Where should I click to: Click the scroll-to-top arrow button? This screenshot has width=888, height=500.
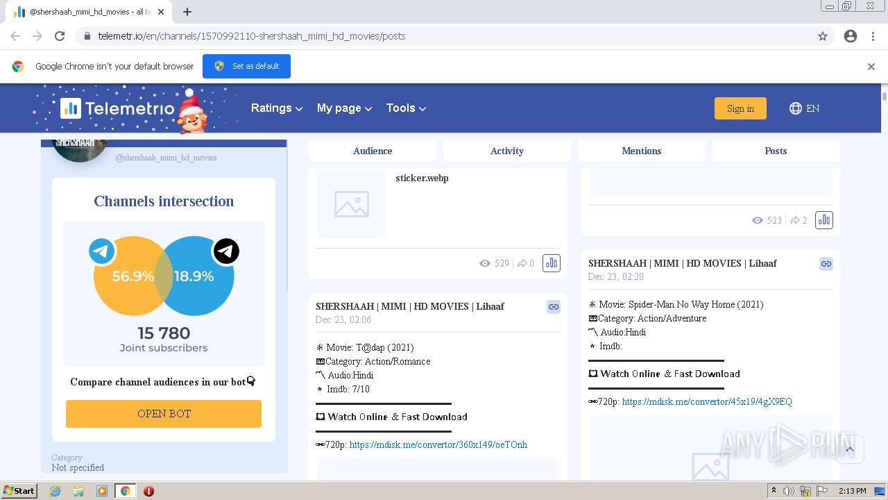coord(850,449)
